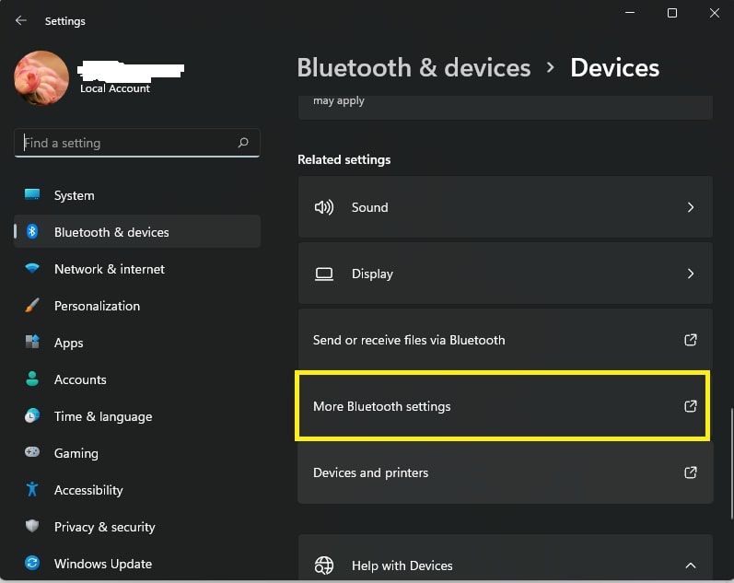Open the System category icon

click(32, 195)
